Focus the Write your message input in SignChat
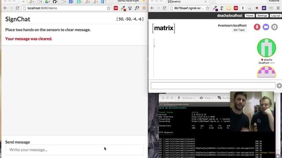Viewport: 282px width, 158px height. 74,150
